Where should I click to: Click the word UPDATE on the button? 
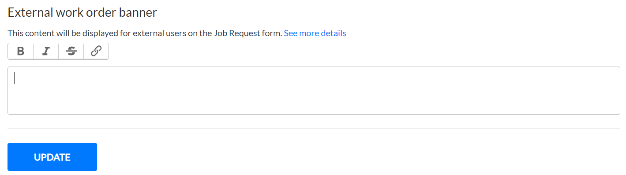pyautogui.click(x=52, y=157)
